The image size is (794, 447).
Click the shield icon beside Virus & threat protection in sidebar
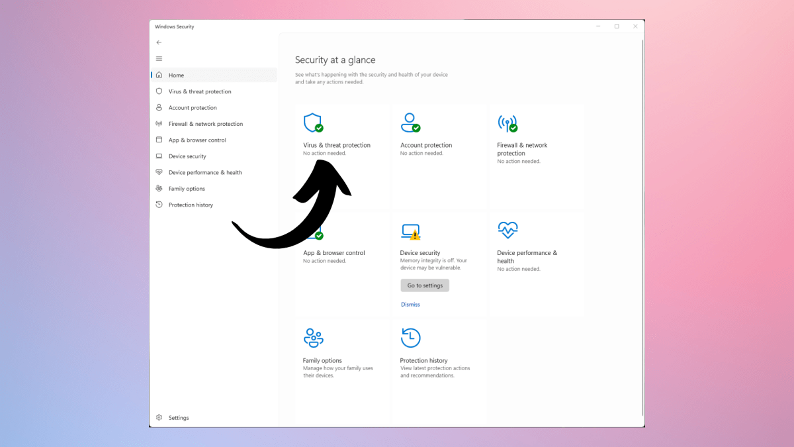[159, 91]
